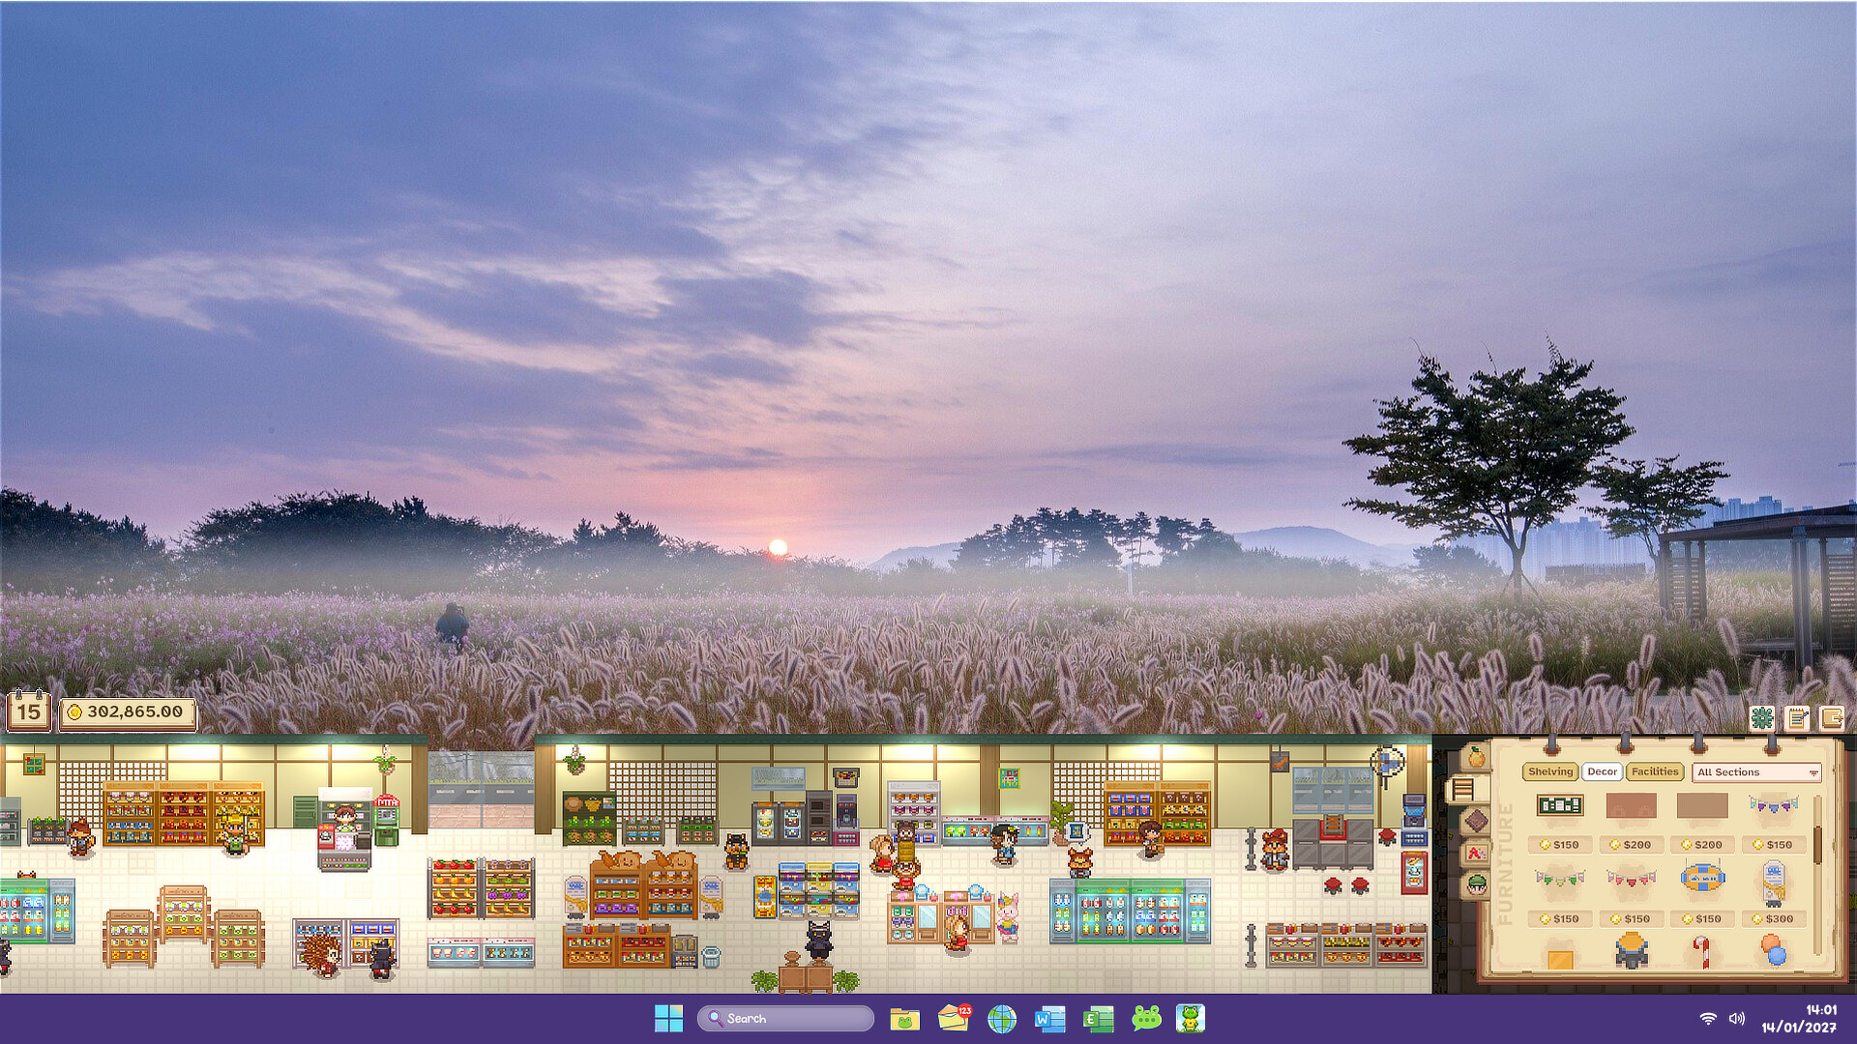Click the calendar day 15 icon
The width and height of the screenshot is (1857, 1044).
[28, 711]
